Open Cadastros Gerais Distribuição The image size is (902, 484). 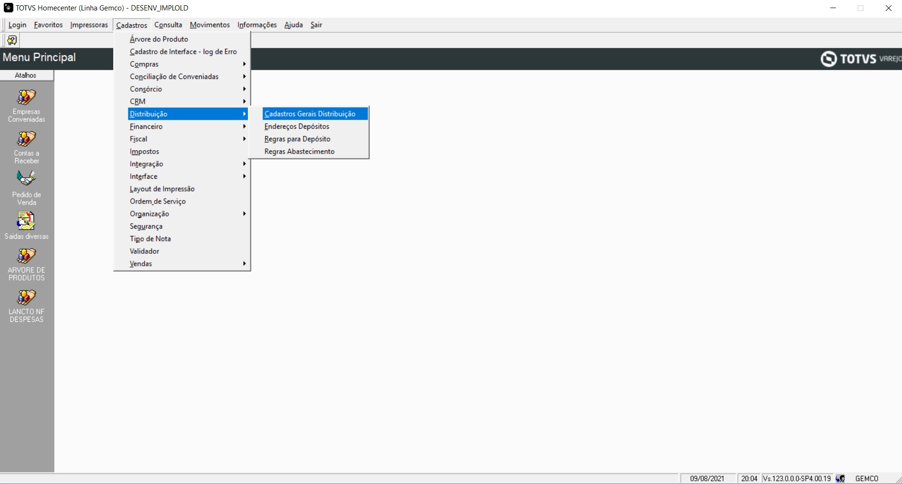pyautogui.click(x=315, y=114)
